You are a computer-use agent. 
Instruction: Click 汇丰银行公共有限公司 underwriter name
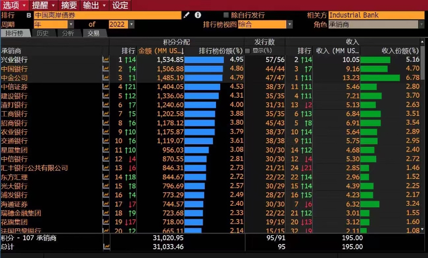34,168
